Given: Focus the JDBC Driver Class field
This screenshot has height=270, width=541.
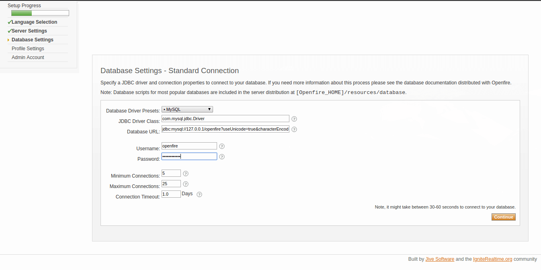Looking at the screenshot, I should [x=225, y=119].
